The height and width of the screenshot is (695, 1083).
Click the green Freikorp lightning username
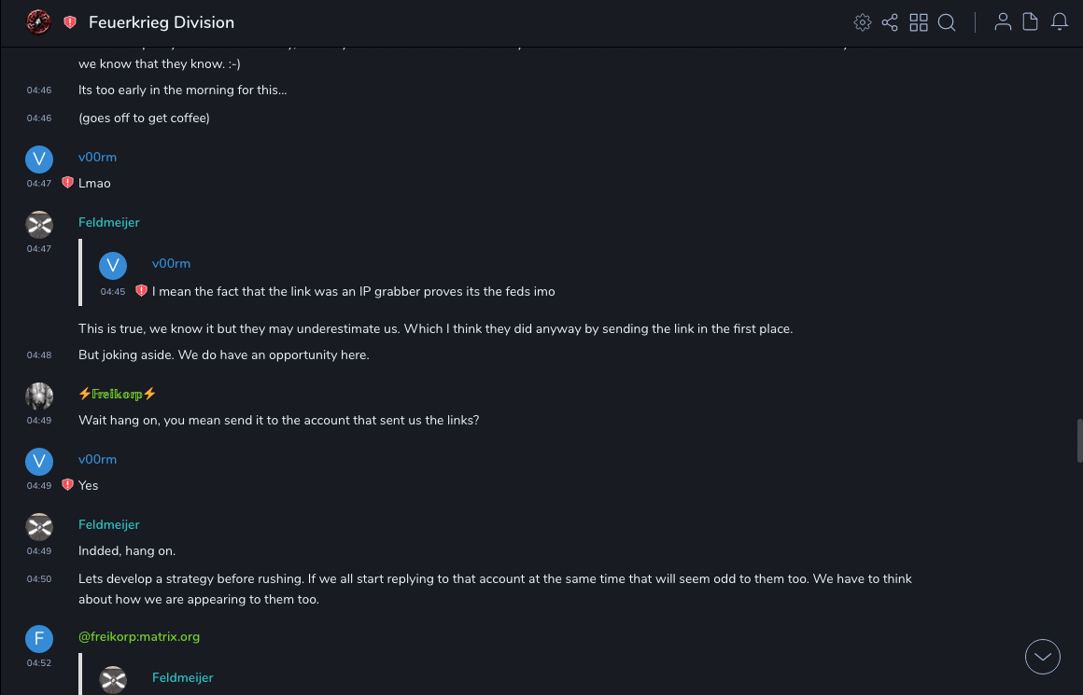(118, 394)
